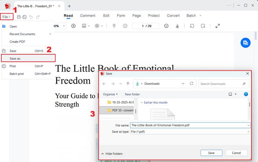Jump to the last page arrow icon

point(177,26)
